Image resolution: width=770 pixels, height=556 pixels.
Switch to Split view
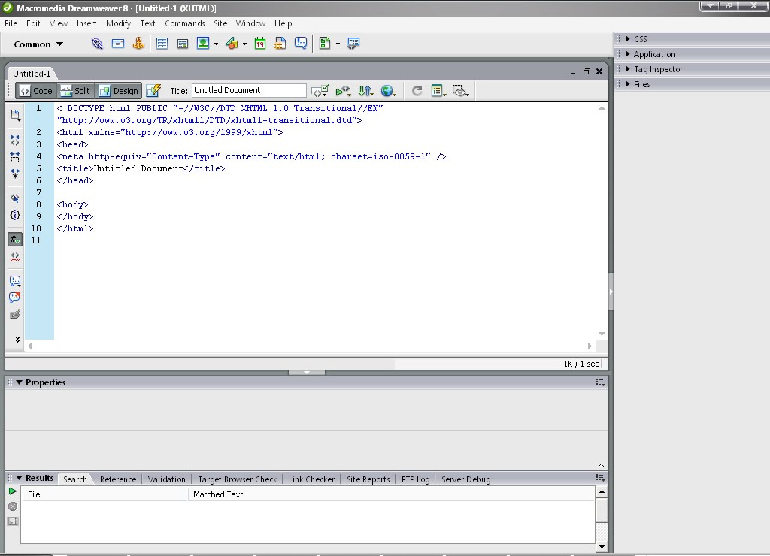tap(75, 91)
